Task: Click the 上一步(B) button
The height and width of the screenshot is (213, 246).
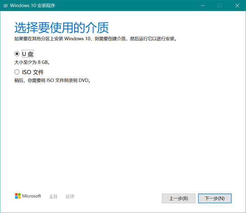Action: click(x=179, y=198)
